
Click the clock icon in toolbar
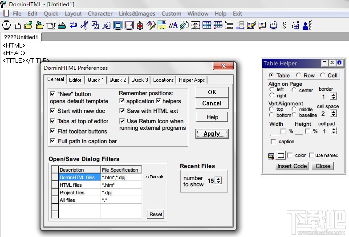[x=6, y=25]
